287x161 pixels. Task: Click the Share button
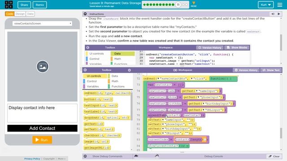pos(24,5)
